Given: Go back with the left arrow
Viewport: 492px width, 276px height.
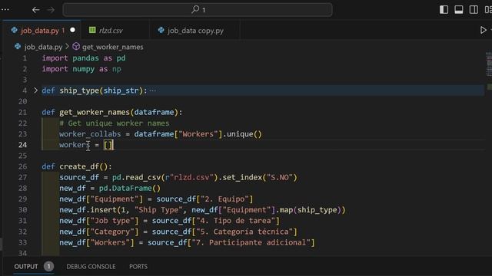Looking at the screenshot, I should [36, 10].
